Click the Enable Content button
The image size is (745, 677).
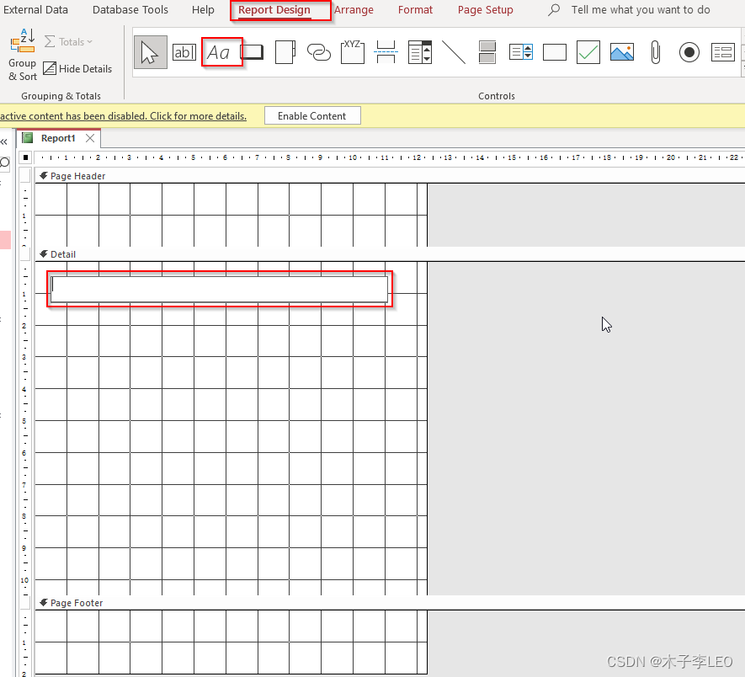click(x=312, y=116)
